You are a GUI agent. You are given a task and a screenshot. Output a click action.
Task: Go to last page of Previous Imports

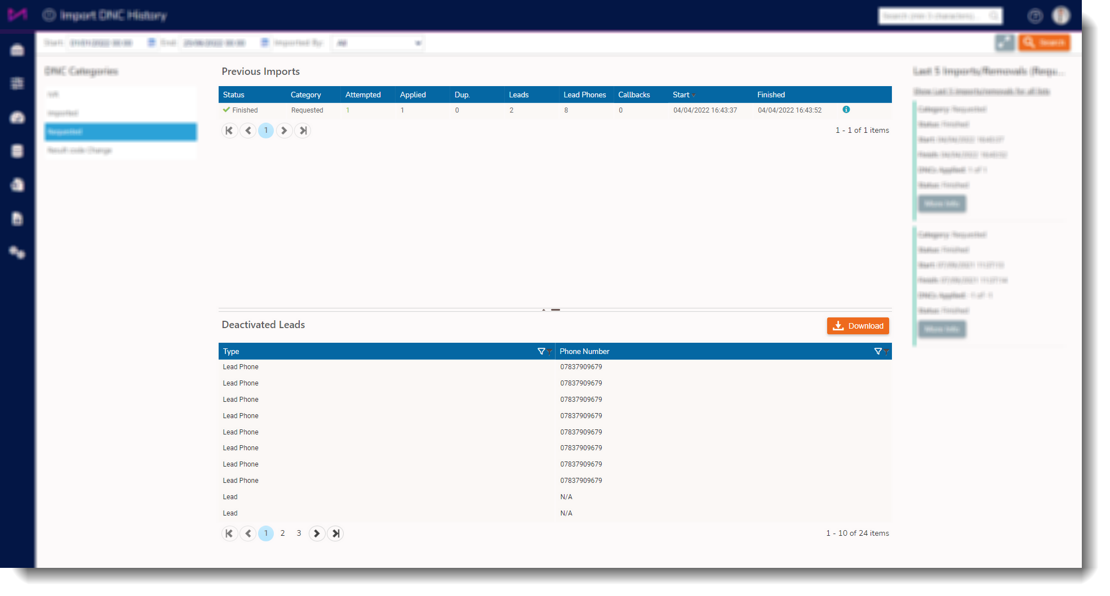tap(303, 131)
